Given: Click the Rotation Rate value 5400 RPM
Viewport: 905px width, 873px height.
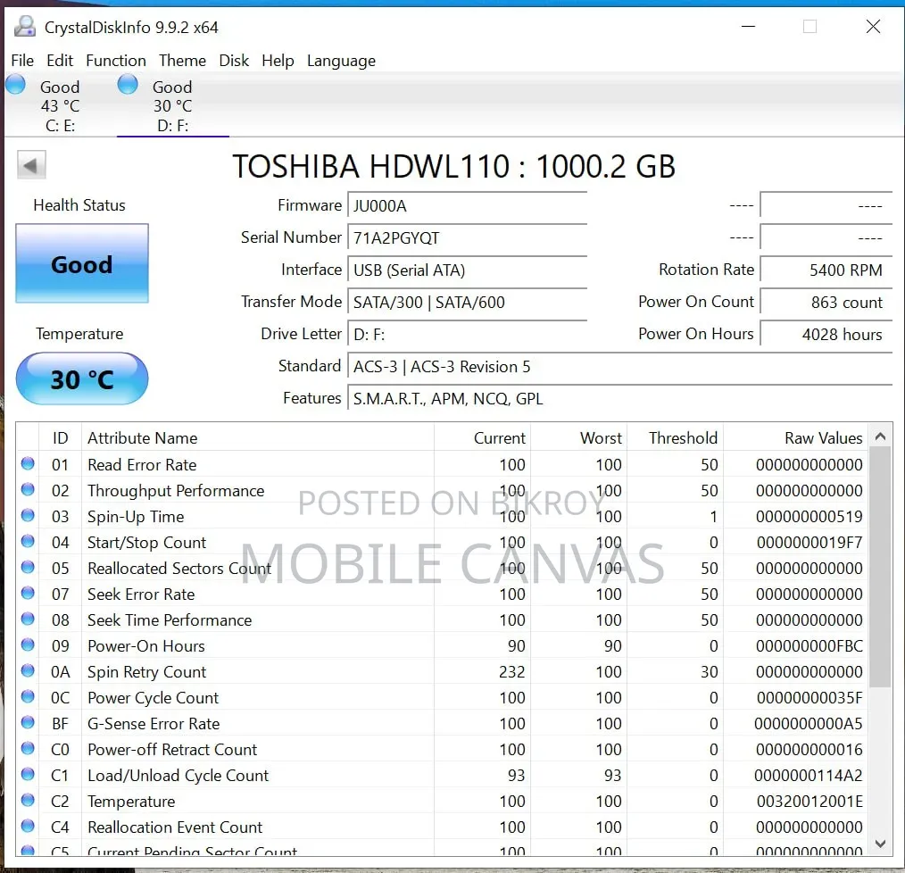Looking at the screenshot, I should point(826,270).
